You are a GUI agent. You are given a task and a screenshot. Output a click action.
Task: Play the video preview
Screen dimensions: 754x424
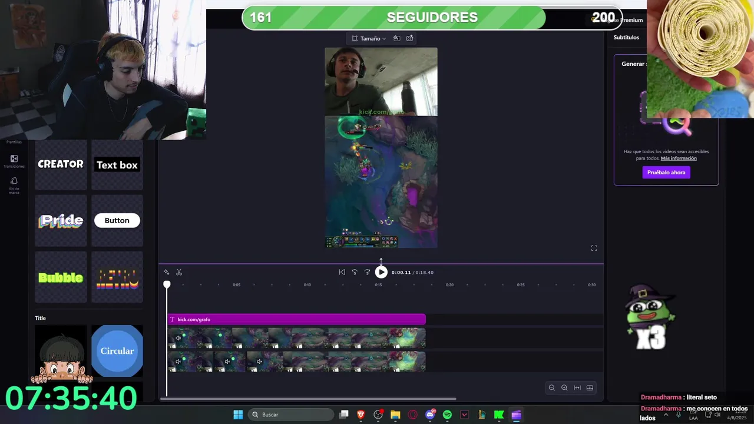[381, 272]
